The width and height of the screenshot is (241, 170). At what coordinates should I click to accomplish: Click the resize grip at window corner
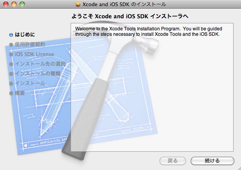[x=239, y=168]
